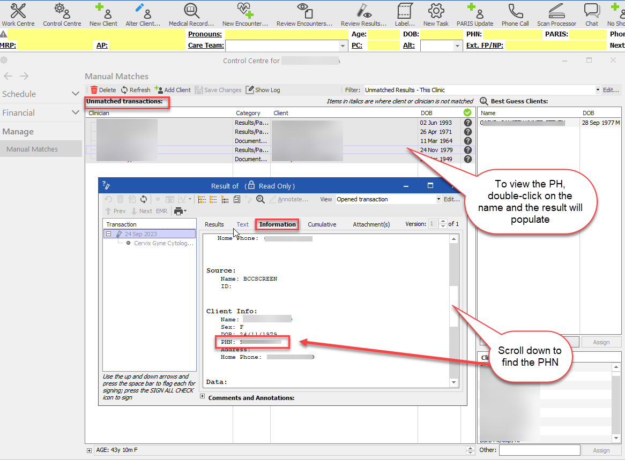Click Show Log in the toolbar

coord(263,90)
